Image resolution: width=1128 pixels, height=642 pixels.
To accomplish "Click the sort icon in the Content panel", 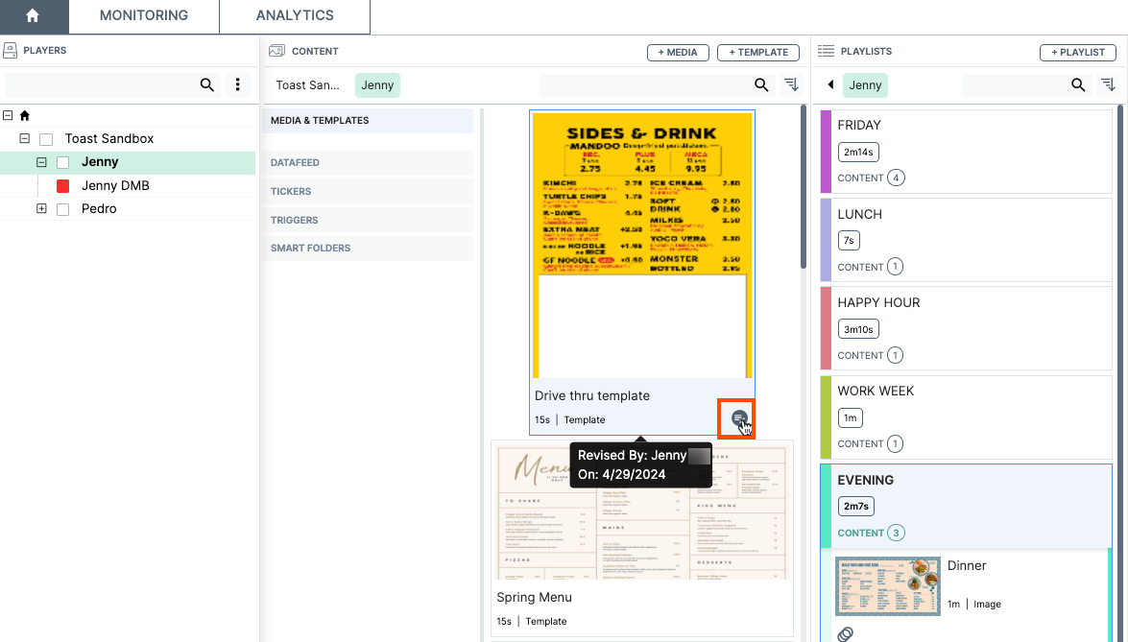I will [791, 84].
